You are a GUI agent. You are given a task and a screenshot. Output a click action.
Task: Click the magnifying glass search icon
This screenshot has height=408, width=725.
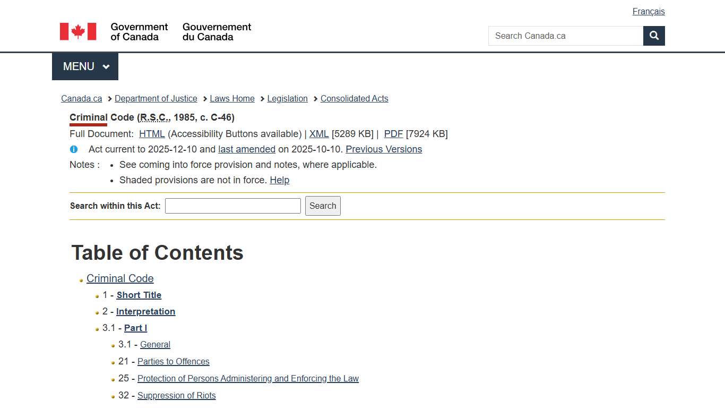pos(654,36)
